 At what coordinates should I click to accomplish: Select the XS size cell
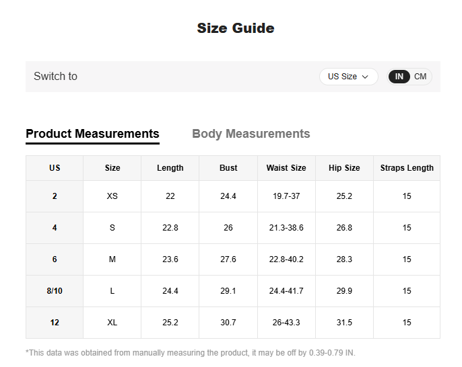click(112, 196)
